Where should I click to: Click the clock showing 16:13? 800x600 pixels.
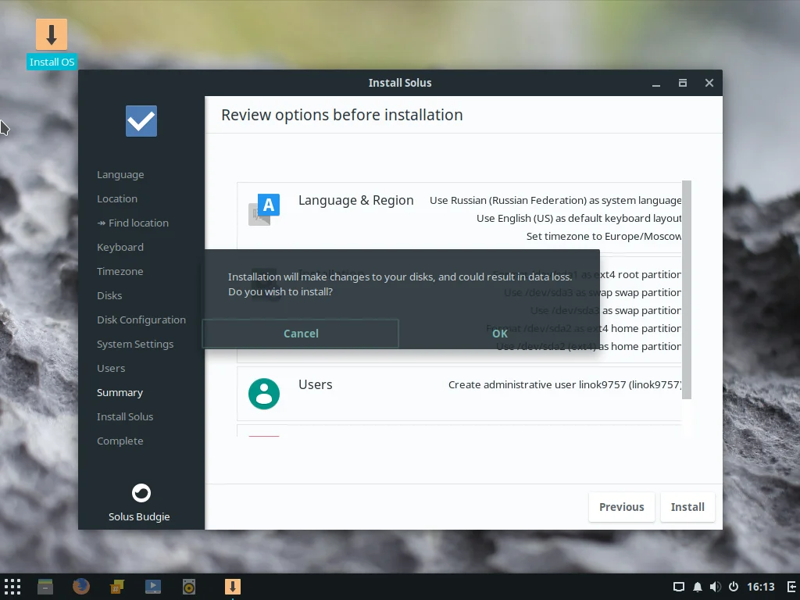click(760, 587)
